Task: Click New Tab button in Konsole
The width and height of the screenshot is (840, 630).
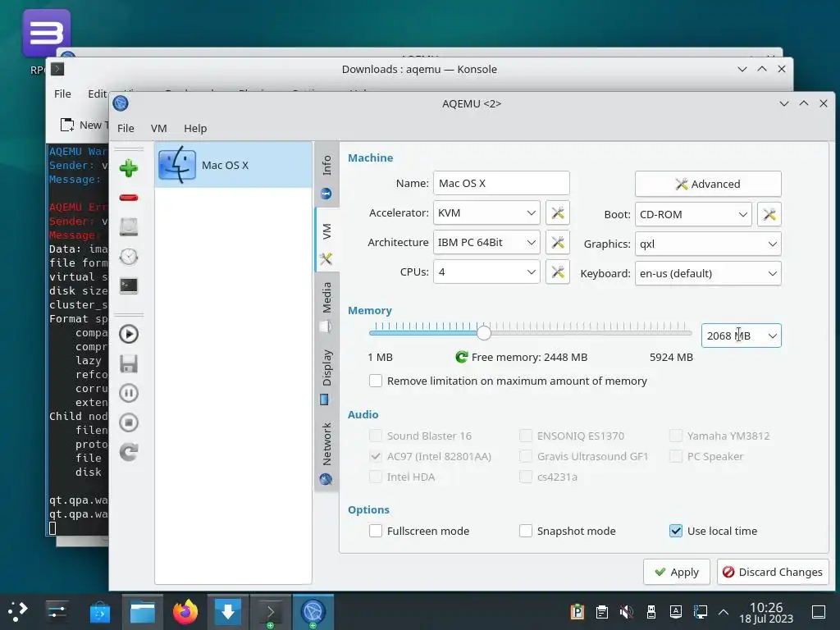Action: pos(83,125)
